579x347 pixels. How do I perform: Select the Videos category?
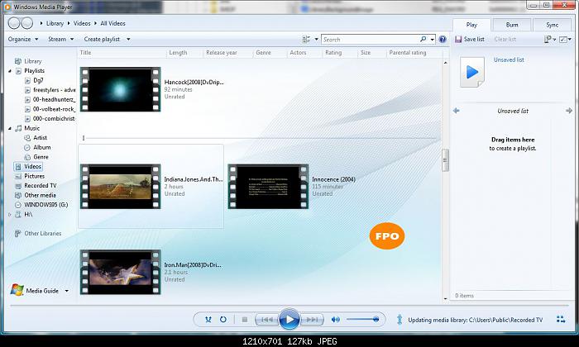[x=28, y=167]
